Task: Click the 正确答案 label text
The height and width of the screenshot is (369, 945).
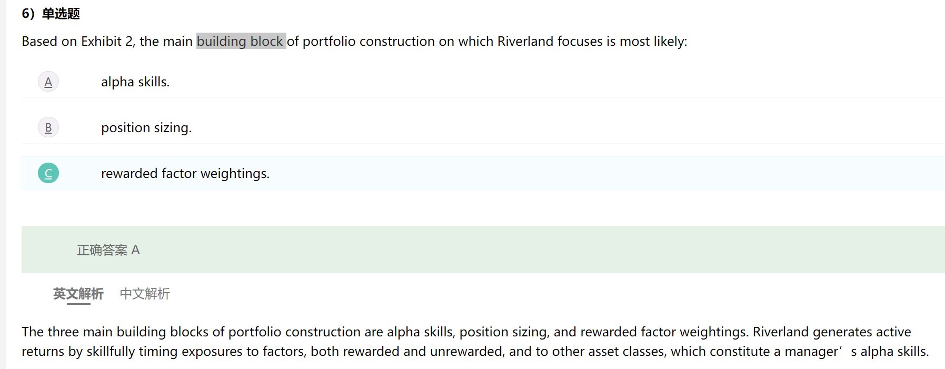Action: [102, 250]
